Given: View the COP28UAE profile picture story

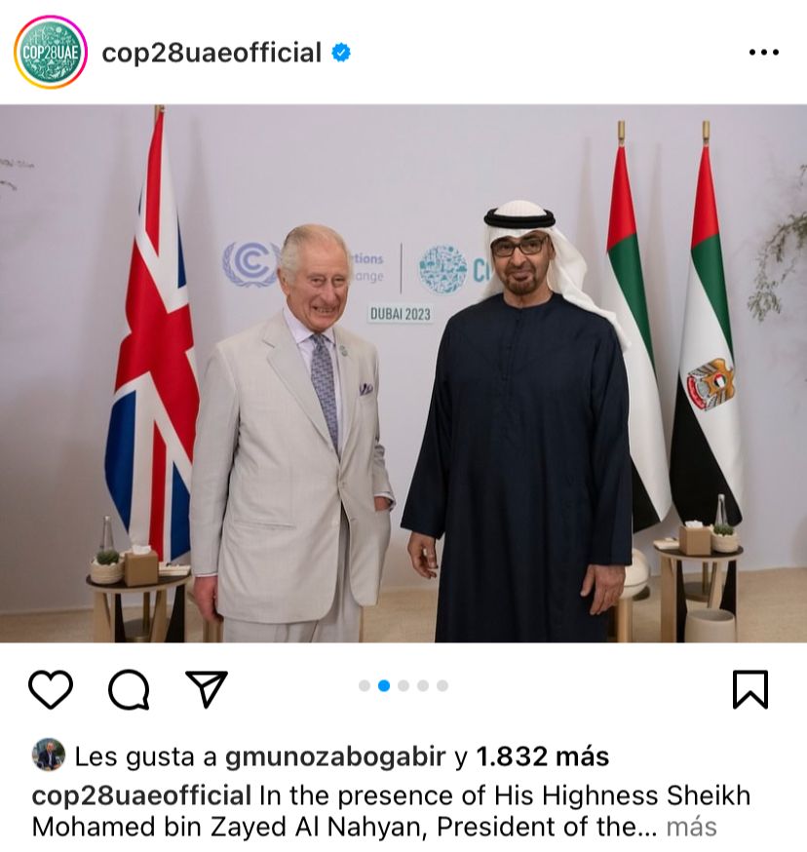Looking at the screenshot, I should [50, 53].
